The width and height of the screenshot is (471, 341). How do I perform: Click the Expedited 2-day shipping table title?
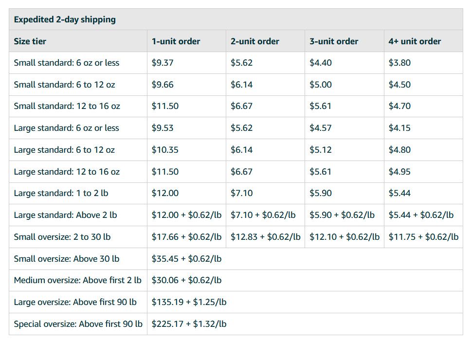pyautogui.click(x=65, y=19)
